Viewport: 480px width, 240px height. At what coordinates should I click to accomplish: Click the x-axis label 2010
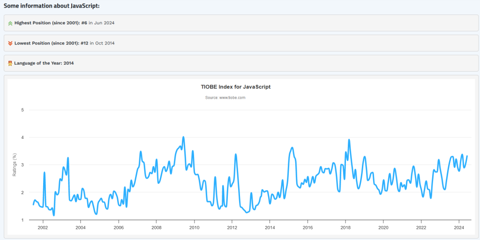click(194, 227)
